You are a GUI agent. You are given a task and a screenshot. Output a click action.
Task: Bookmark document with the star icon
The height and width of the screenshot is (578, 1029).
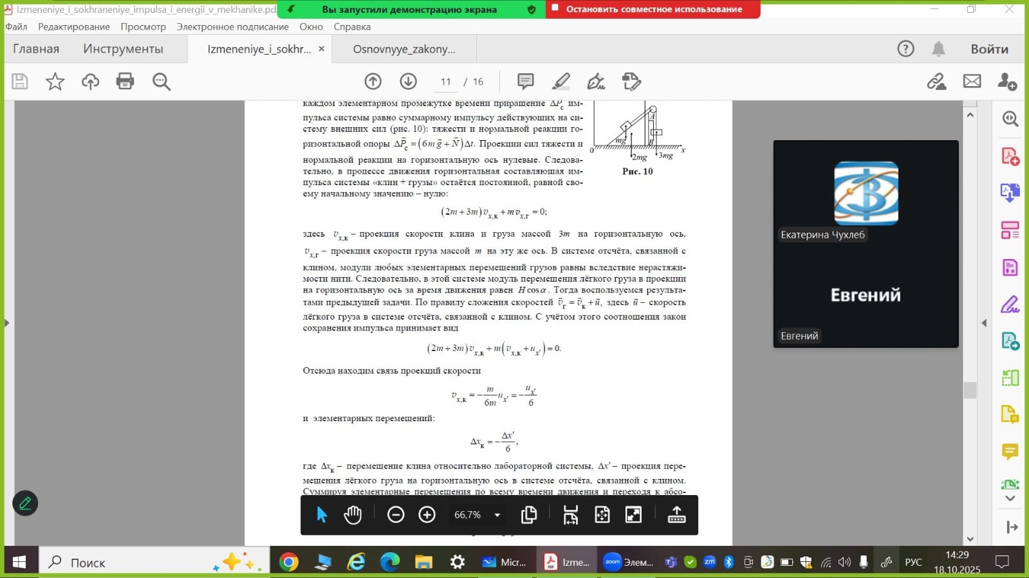click(x=55, y=82)
